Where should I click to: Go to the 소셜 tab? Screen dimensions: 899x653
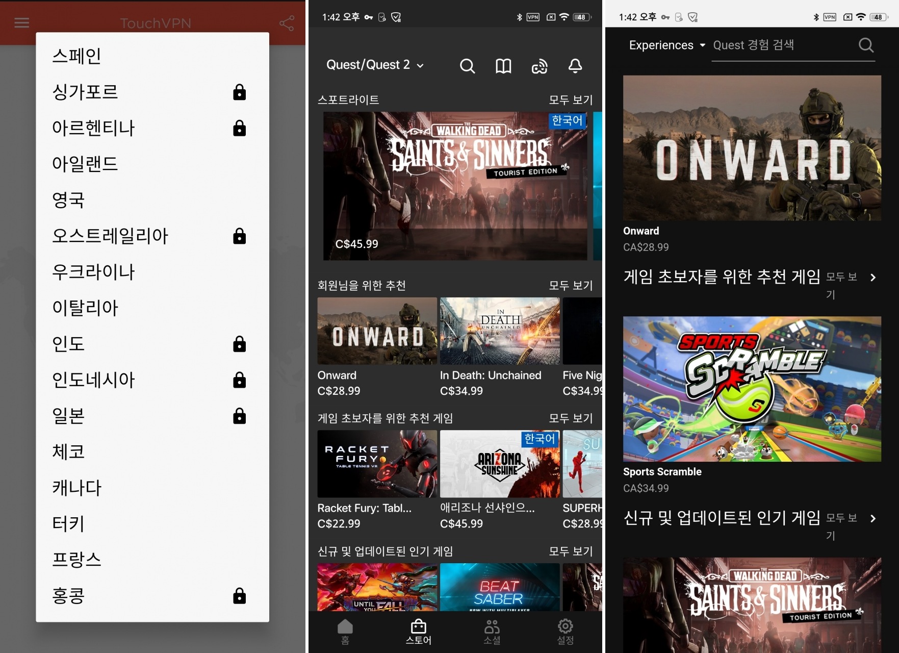492,632
